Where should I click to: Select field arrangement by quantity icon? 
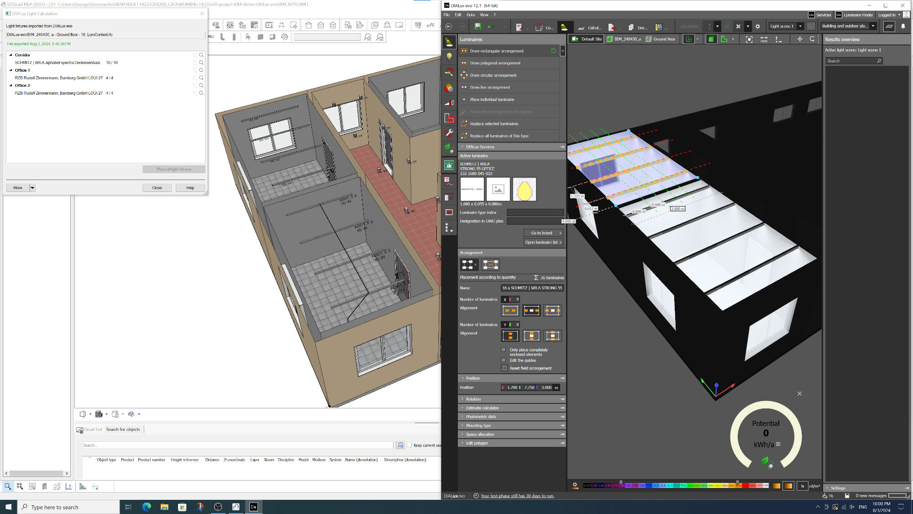468,265
